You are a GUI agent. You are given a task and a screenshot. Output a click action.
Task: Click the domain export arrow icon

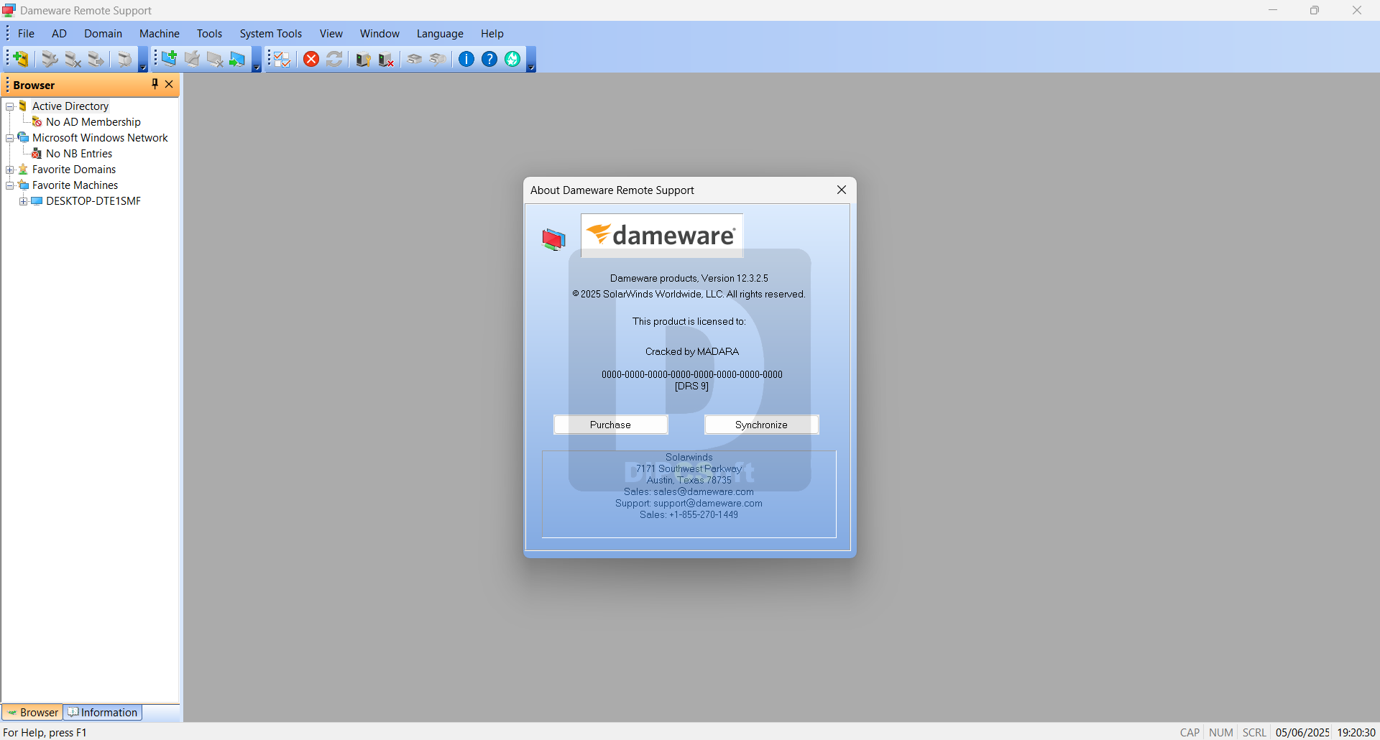(96, 59)
